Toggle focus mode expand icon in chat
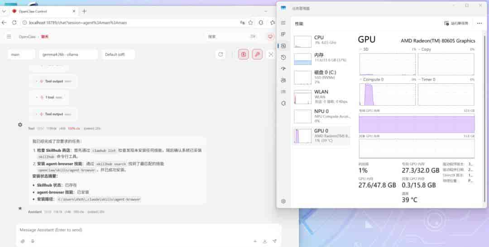Screen dimensions: 489x247 click(271, 54)
